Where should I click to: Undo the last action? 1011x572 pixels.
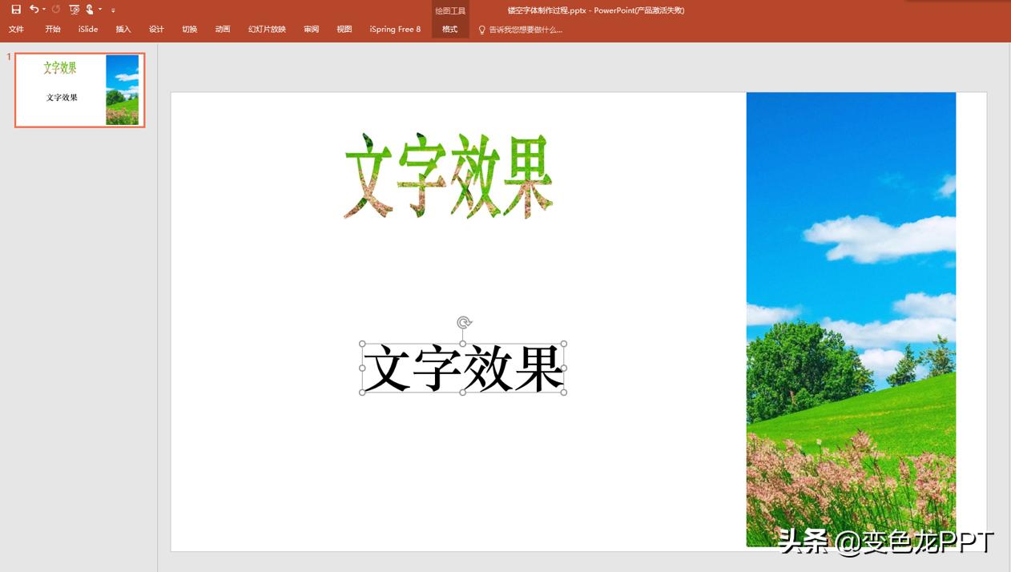(x=34, y=9)
